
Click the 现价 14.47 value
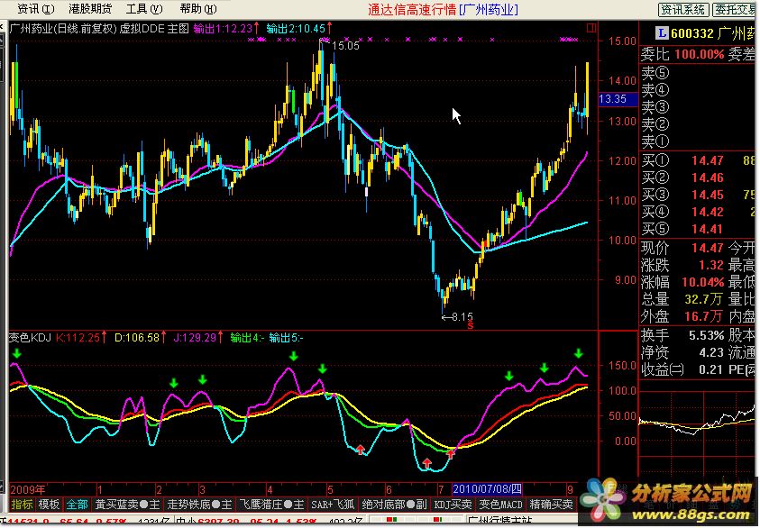click(707, 248)
